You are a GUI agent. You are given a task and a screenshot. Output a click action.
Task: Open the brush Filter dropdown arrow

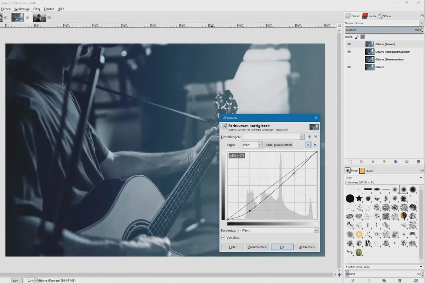click(x=421, y=178)
